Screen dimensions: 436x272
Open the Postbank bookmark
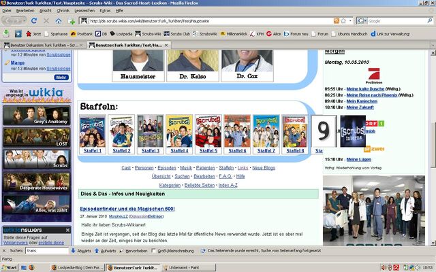(x=82, y=34)
